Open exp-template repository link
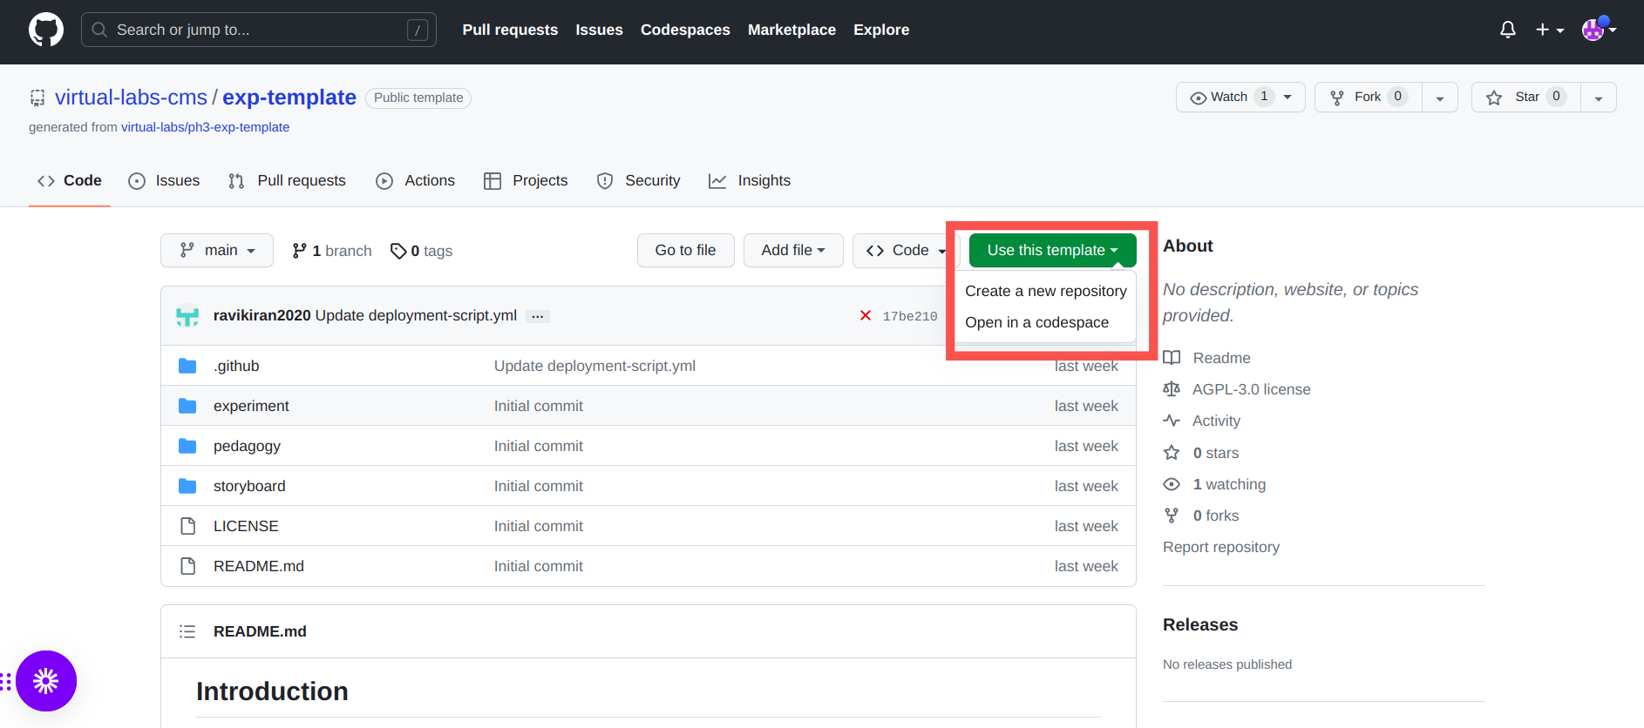The height and width of the screenshot is (728, 1644). (x=289, y=98)
